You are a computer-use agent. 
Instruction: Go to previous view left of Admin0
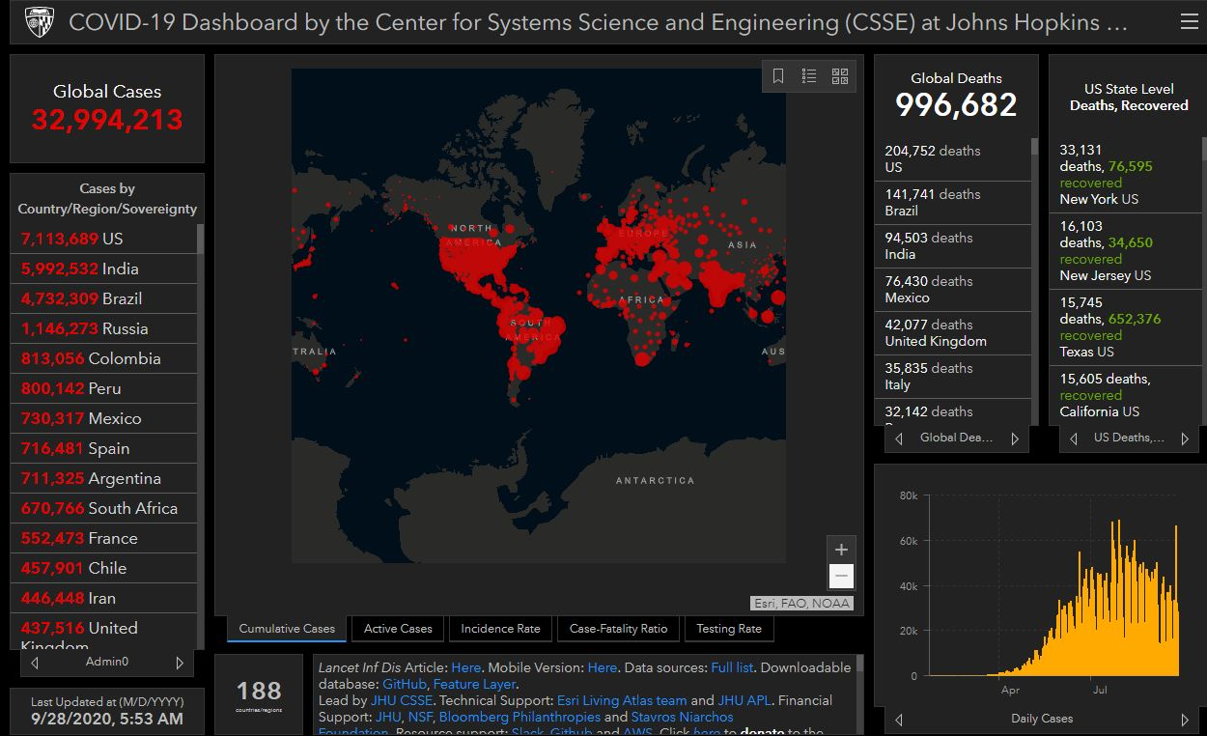point(35,663)
